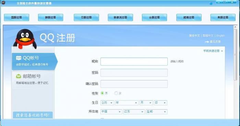Click the 越南注册 button
240x126 pixels.
(189, 18)
